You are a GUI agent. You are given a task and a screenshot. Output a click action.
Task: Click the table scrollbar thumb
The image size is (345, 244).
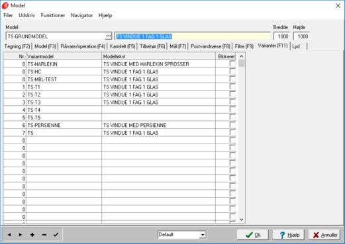coord(242,63)
